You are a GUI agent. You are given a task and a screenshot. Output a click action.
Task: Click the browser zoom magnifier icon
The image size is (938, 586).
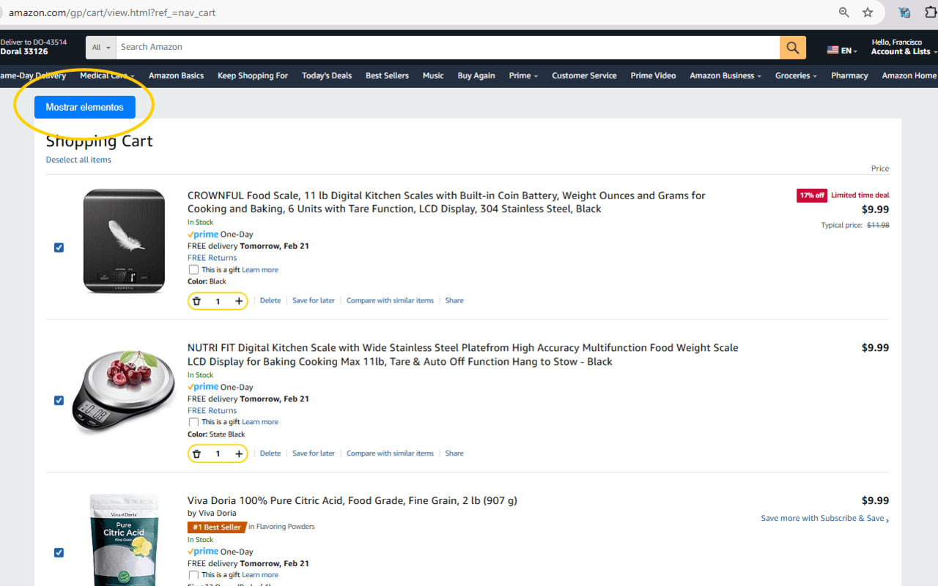844,12
